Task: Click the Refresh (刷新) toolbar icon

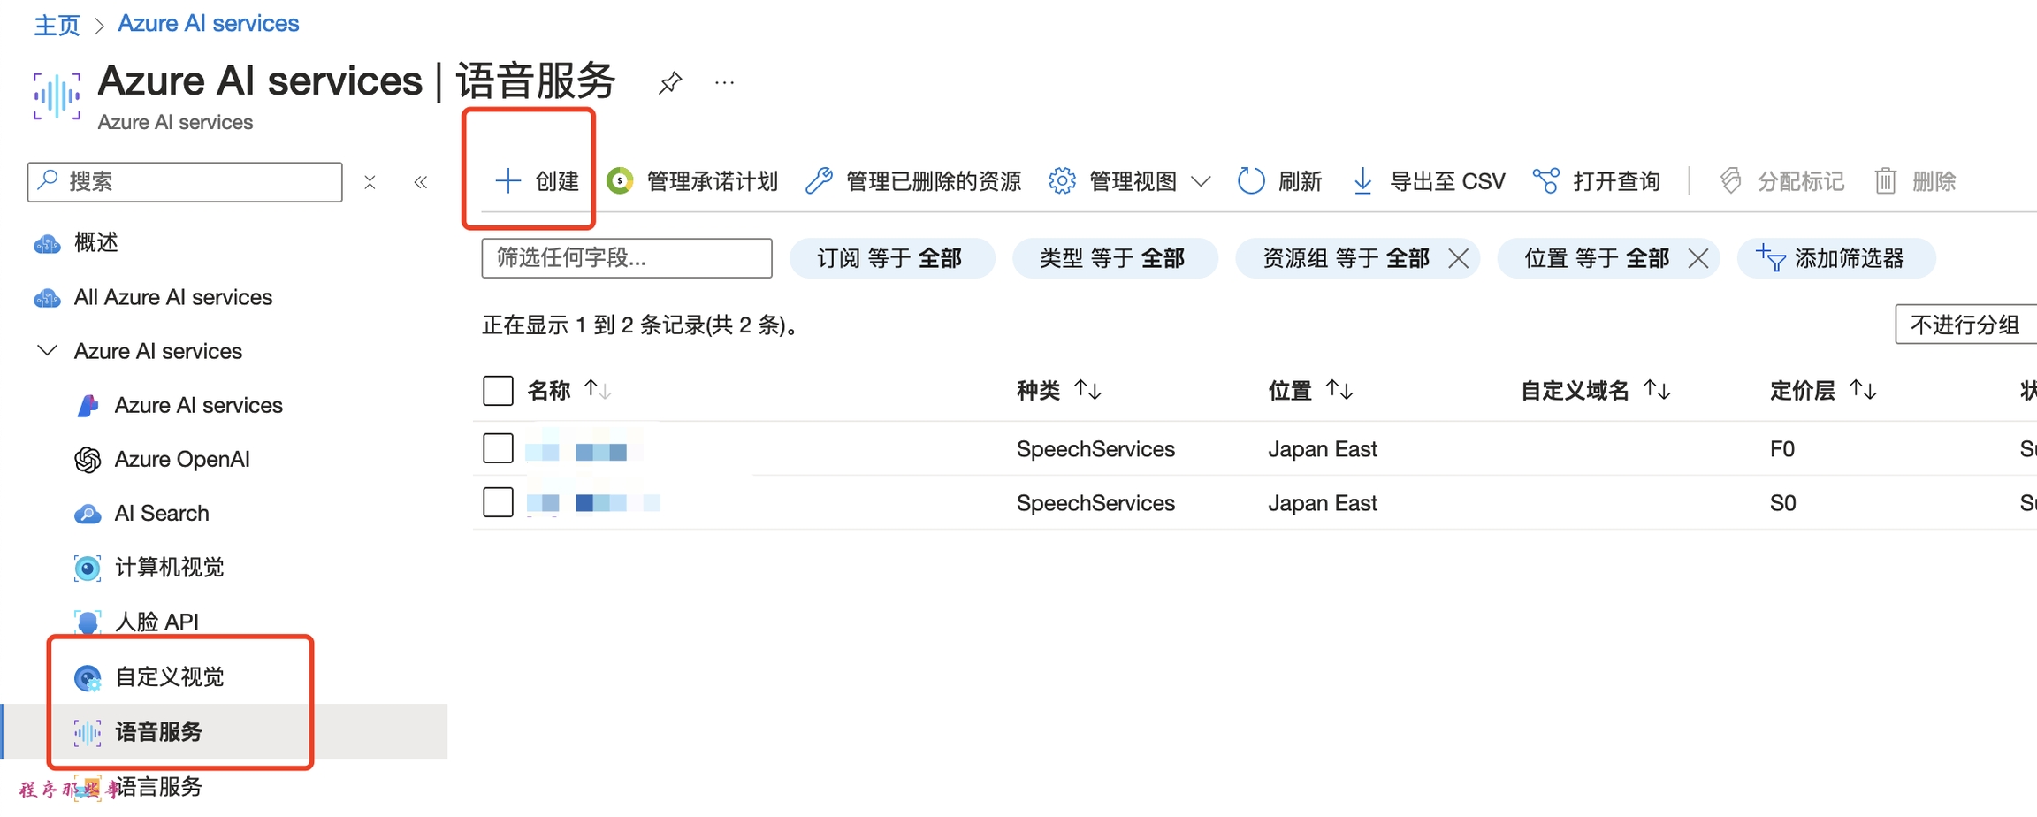Action: [x=1251, y=181]
